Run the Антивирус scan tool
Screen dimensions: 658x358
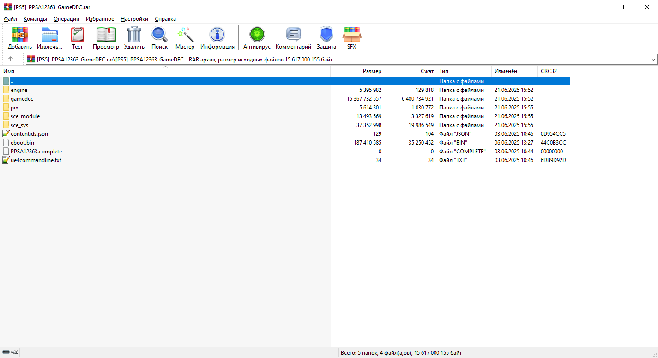tap(257, 35)
